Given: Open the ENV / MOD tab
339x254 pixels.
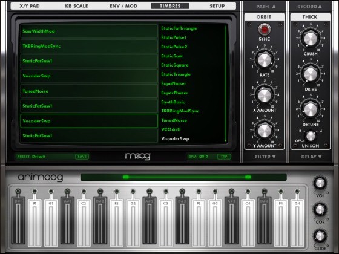Looking at the screenshot, I should tap(123, 6).
